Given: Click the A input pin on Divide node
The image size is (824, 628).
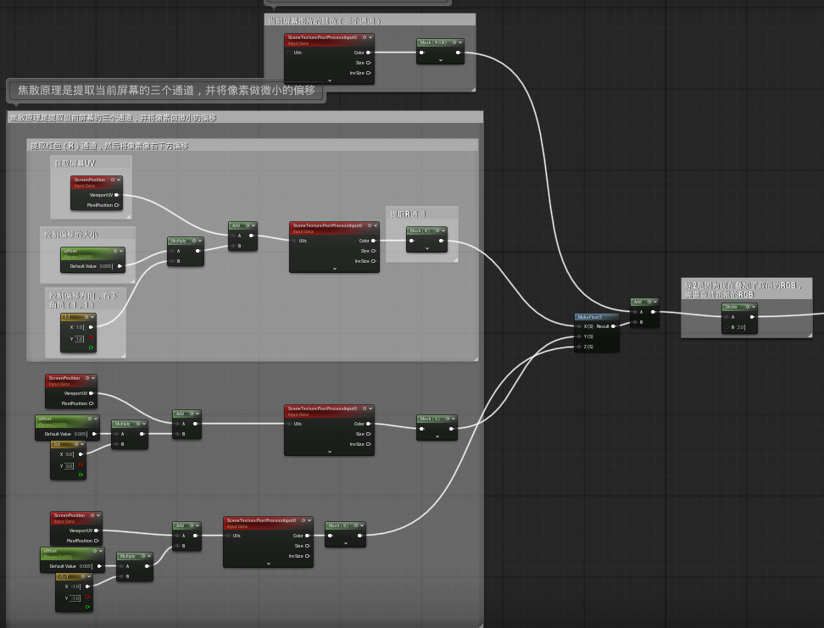Looking at the screenshot, I should (x=727, y=317).
